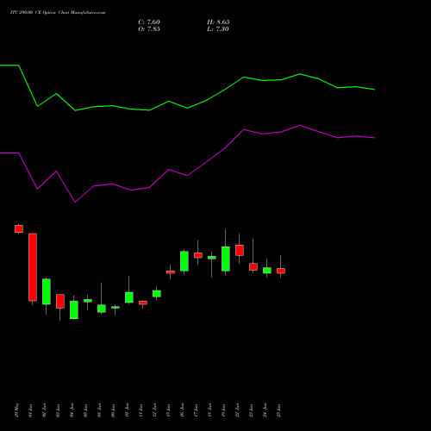The width and height of the screenshot is (431, 431).
Task: Click the tall green candle for 19 Jun
Action: coord(226,259)
